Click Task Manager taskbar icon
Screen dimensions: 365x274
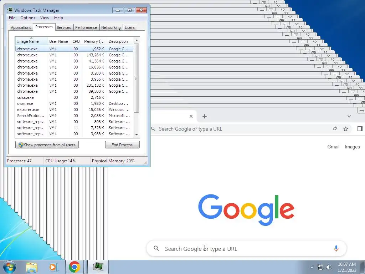98,267
